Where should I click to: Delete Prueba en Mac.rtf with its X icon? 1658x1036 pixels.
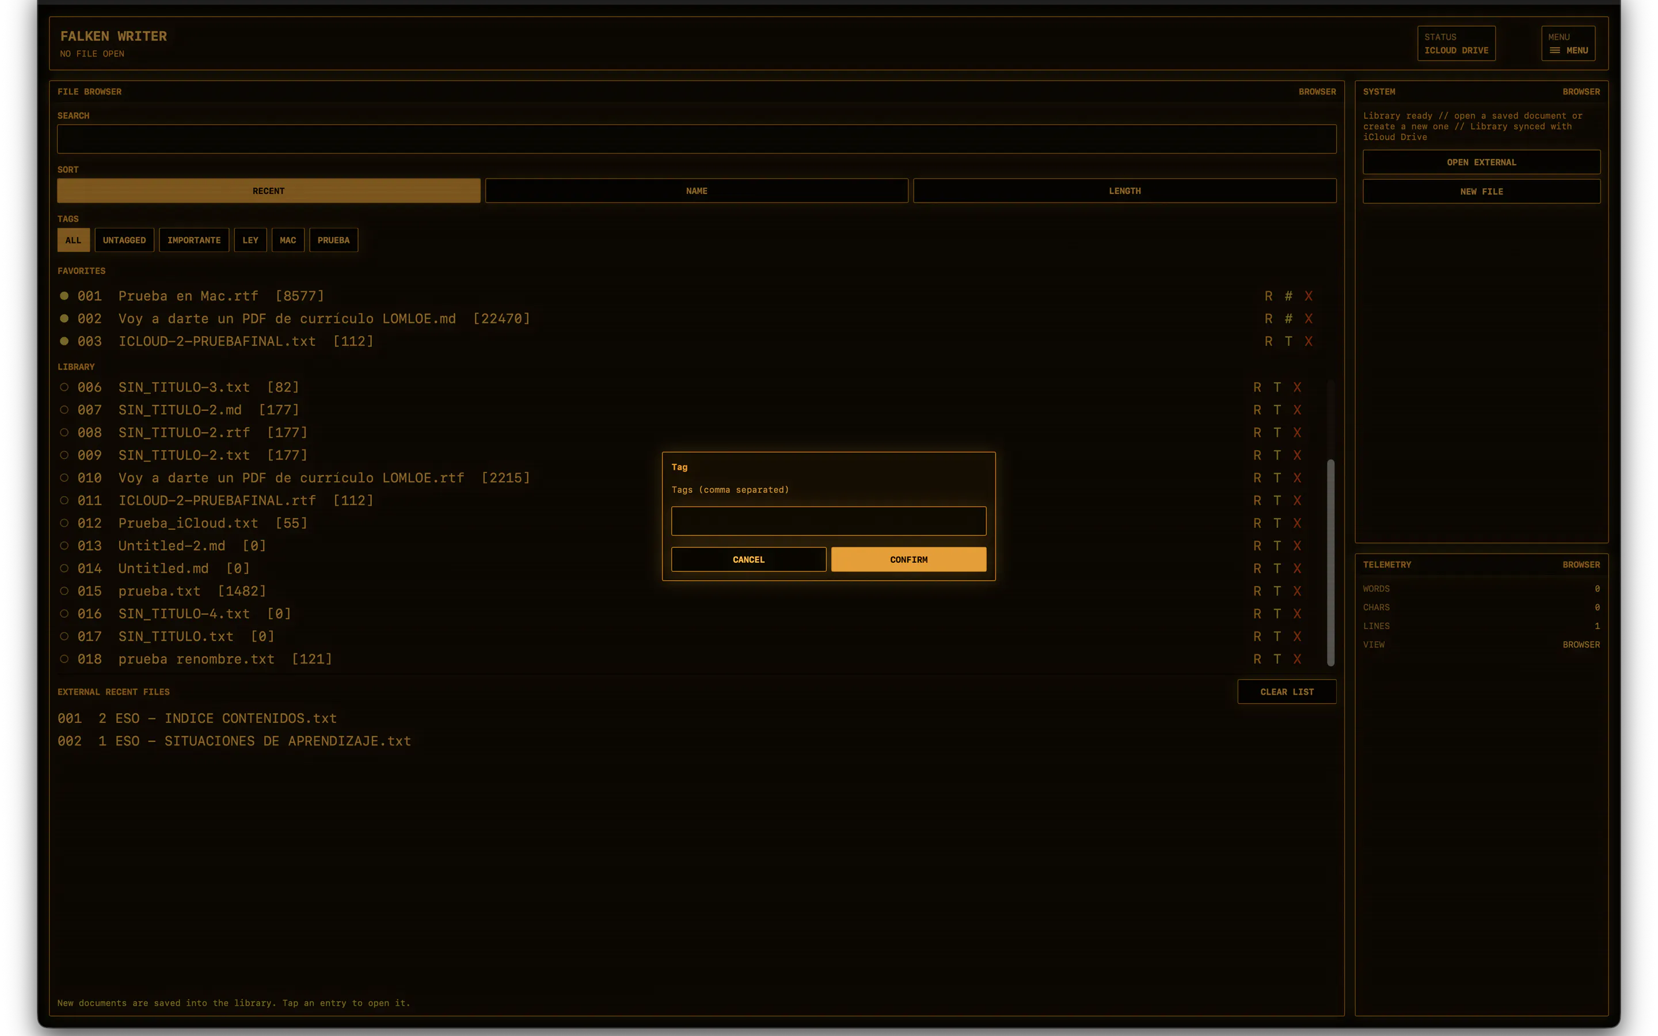[x=1308, y=296]
